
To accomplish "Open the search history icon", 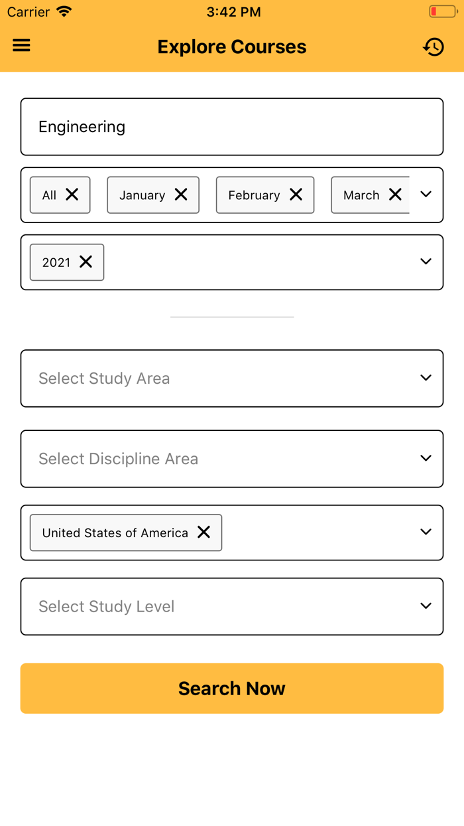I will pyautogui.click(x=434, y=46).
